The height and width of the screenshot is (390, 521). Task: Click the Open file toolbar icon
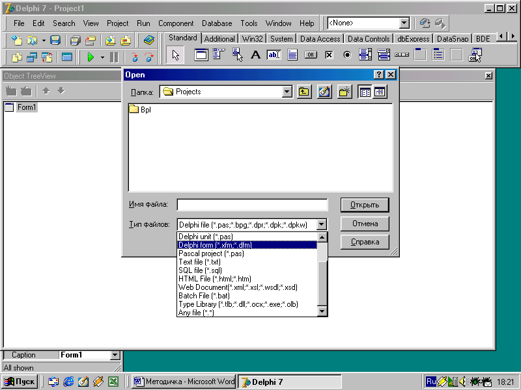point(32,40)
